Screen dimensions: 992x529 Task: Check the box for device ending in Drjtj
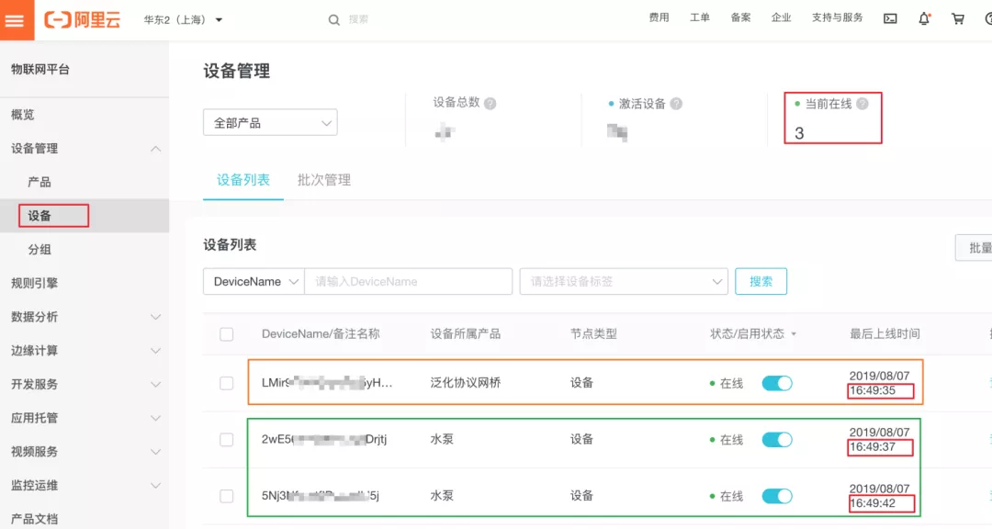(227, 440)
